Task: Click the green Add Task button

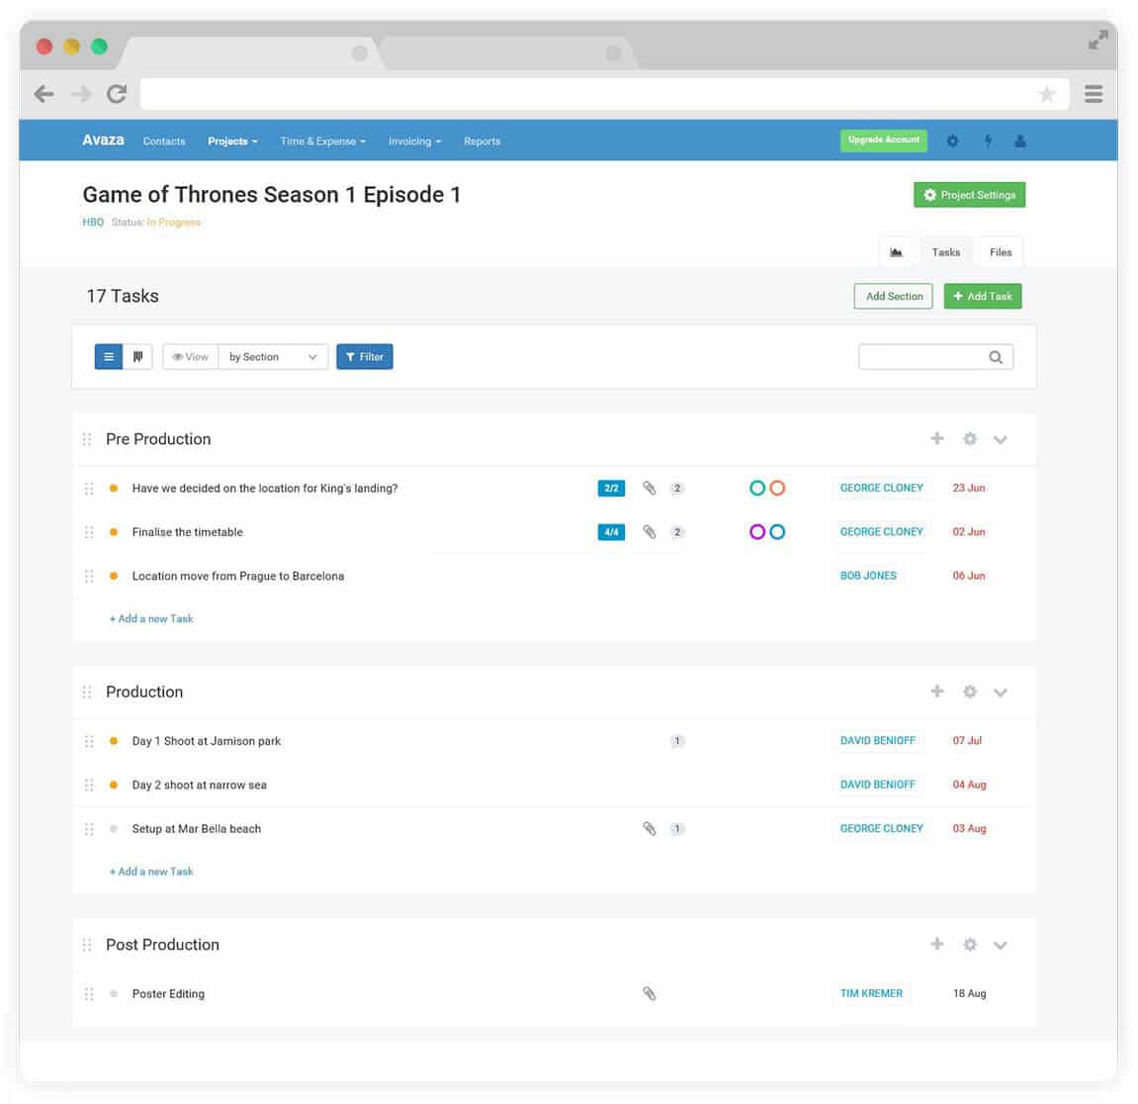Action: (x=983, y=296)
